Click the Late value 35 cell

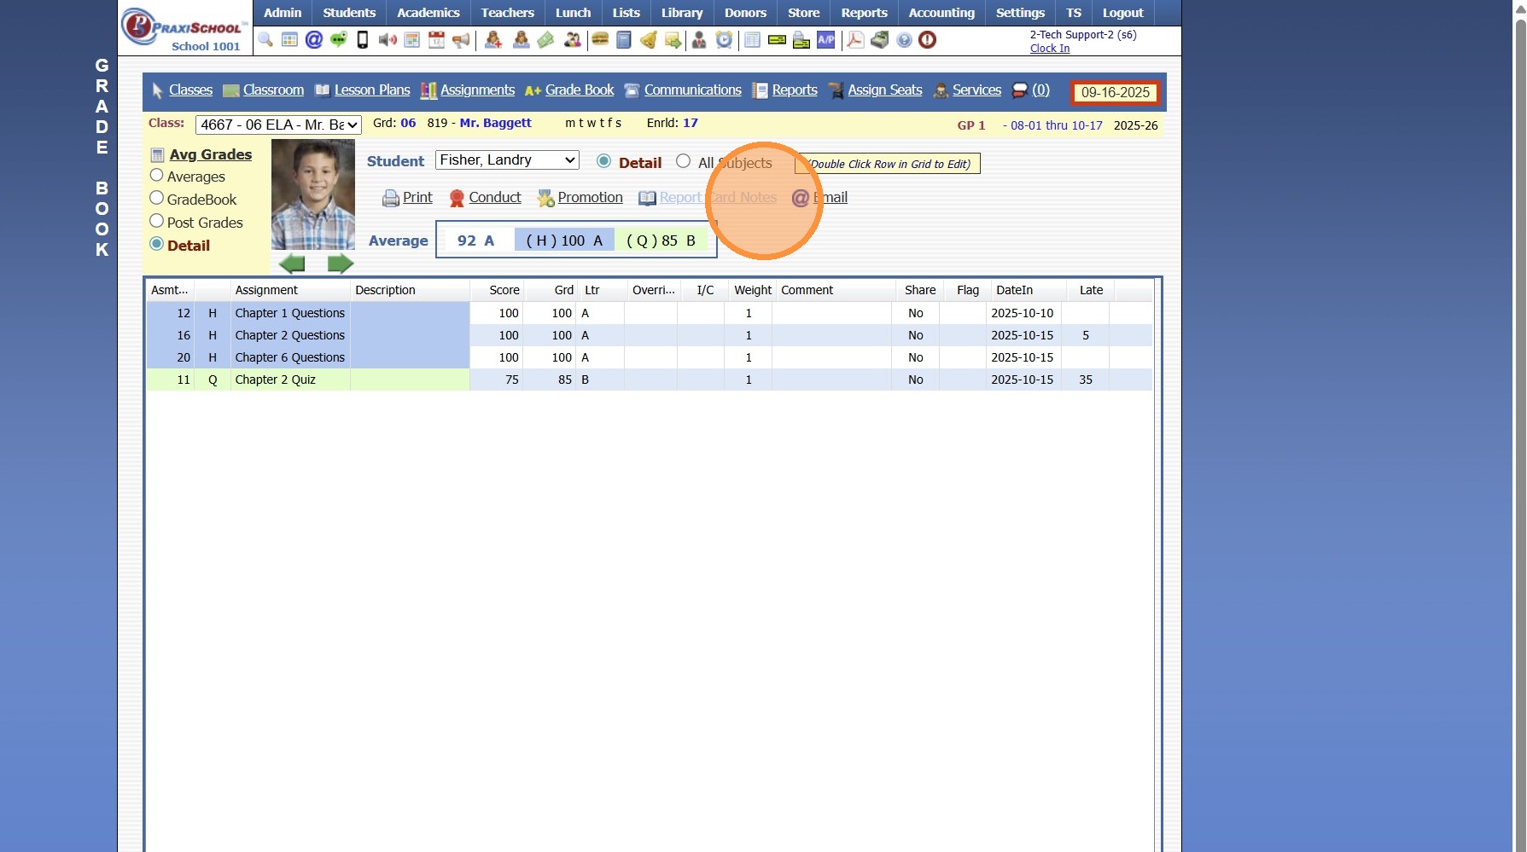(1086, 380)
